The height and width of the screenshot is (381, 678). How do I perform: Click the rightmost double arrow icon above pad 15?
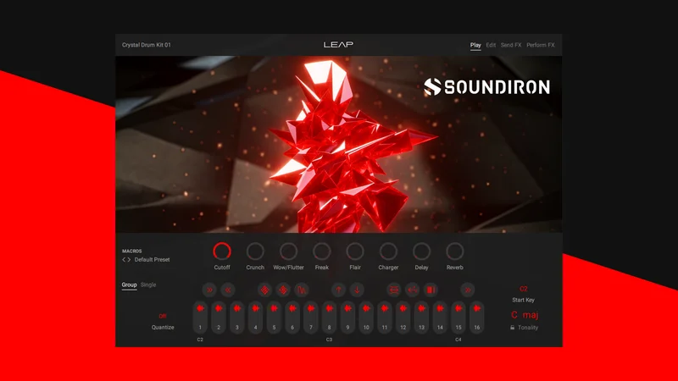click(468, 290)
